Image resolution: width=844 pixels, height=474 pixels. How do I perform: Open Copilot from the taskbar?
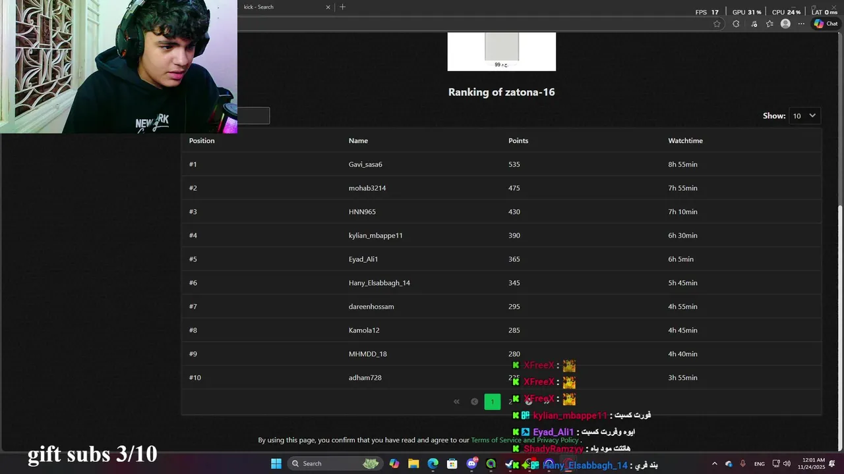pos(394,463)
